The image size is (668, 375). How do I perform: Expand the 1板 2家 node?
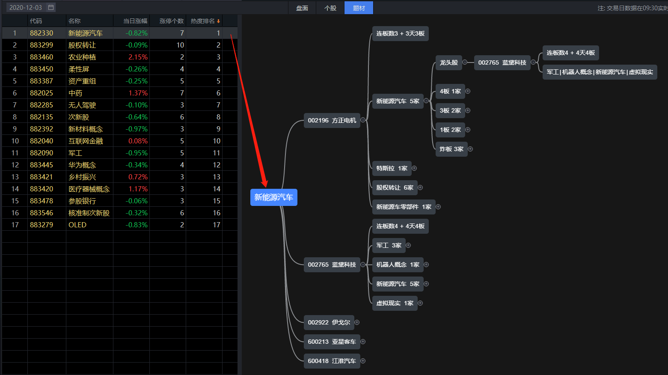(468, 130)
